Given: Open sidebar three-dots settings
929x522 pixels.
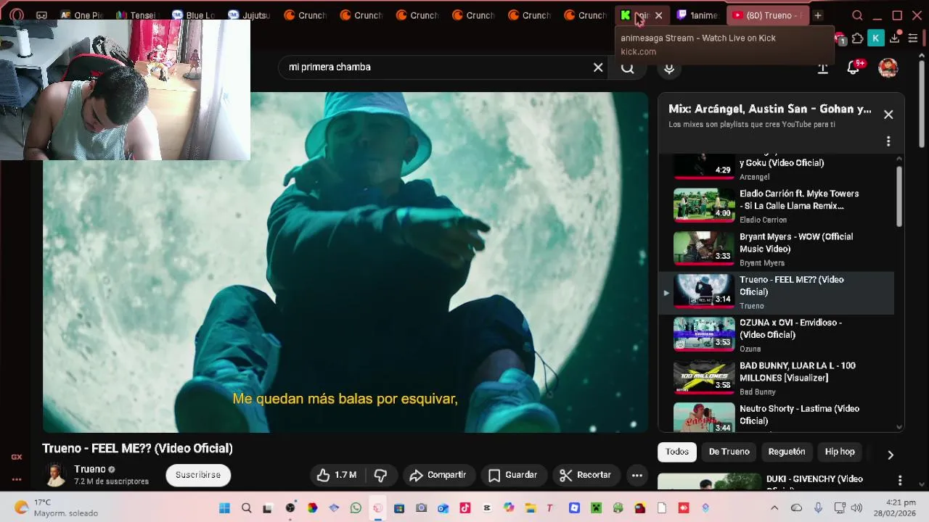Looking at the screenshot, I should (17, 479).
